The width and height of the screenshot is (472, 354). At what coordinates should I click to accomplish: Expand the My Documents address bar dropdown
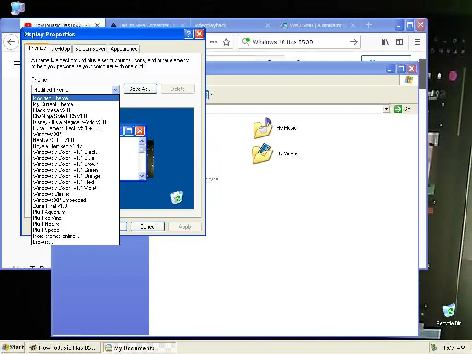[x=387, y=109]
